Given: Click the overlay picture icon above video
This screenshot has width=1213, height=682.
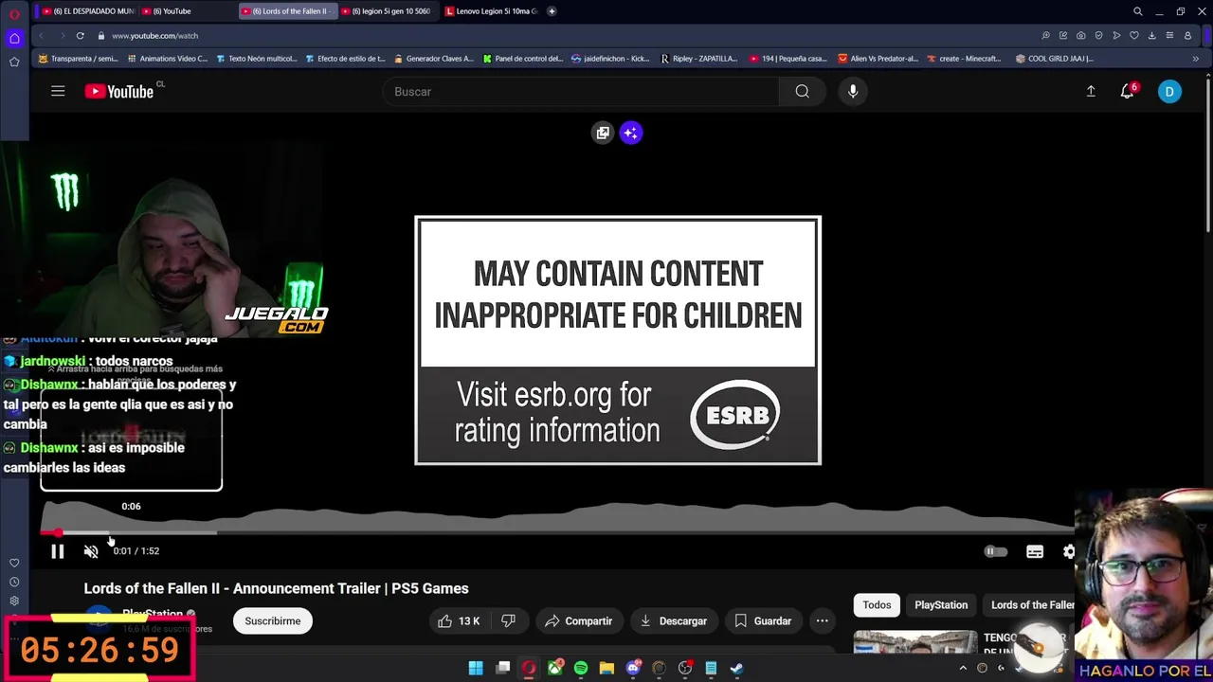Looking at the screenshot, I should (x=603, y=133).
